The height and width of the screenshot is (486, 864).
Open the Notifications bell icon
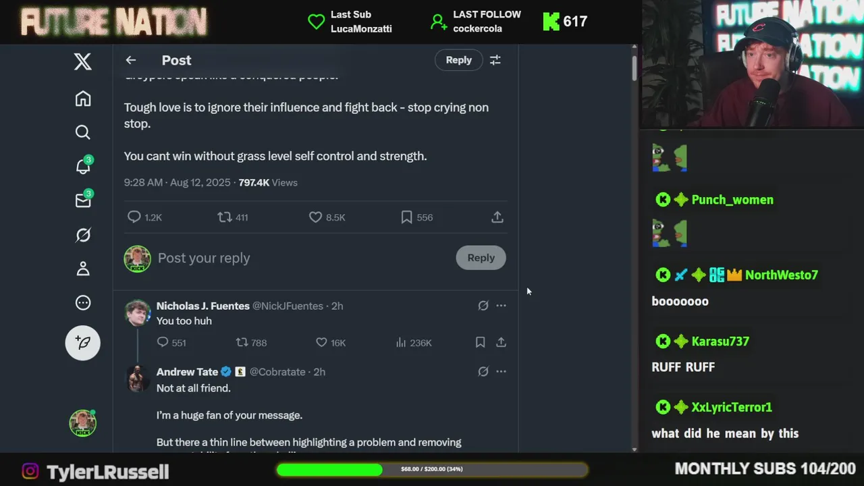coord(83,166)
